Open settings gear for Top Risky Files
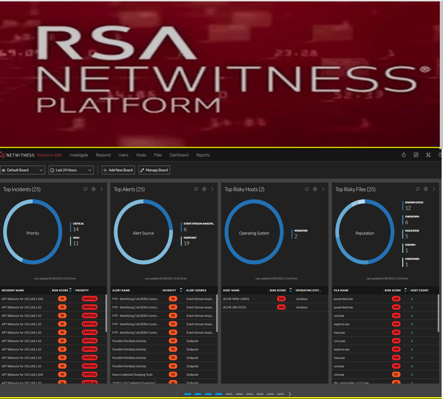This screenshot has height=399, width=443. (x=426, y=189)
